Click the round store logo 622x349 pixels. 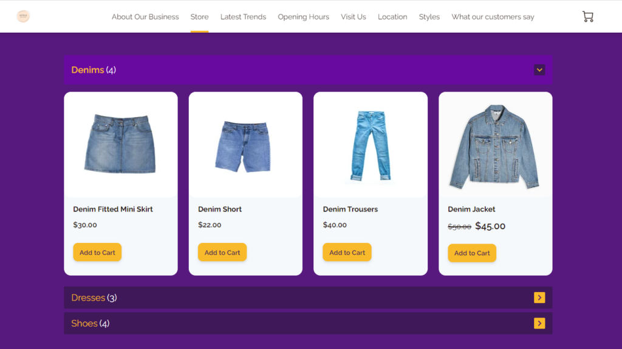point(23,16)
